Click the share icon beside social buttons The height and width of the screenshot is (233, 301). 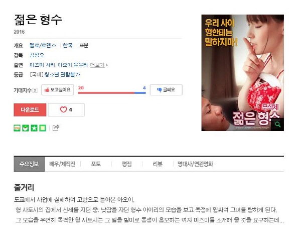point(56,128)
